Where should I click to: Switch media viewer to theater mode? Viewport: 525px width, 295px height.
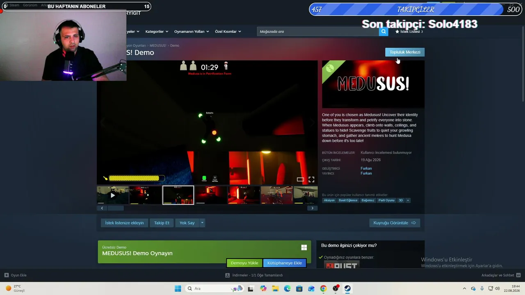(x=301, y=179)
